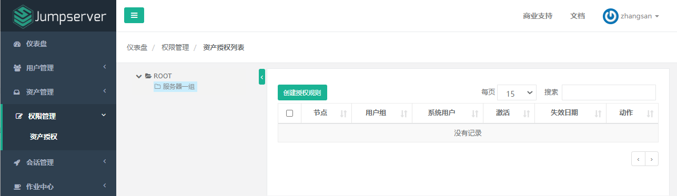Expand 用户管理 menu chevron
The width and height of the screenshot is (677, 196).
pyautogui.click(x=105, y=67)
